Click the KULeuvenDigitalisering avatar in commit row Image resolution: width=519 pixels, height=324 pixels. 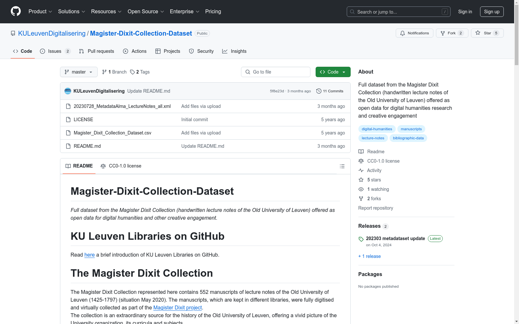(68, 91)
